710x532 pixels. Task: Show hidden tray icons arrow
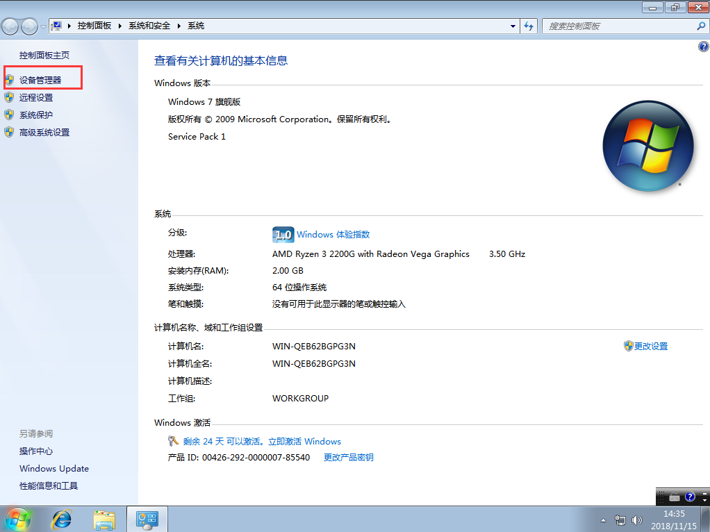[x=603, y=520]
